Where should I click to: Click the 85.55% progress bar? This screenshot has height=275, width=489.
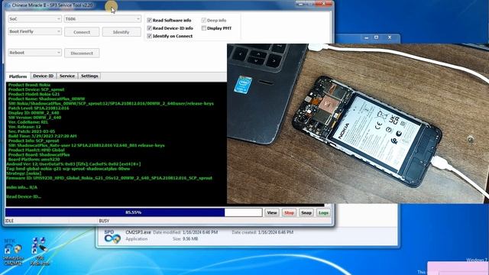[x=134, y=212]
